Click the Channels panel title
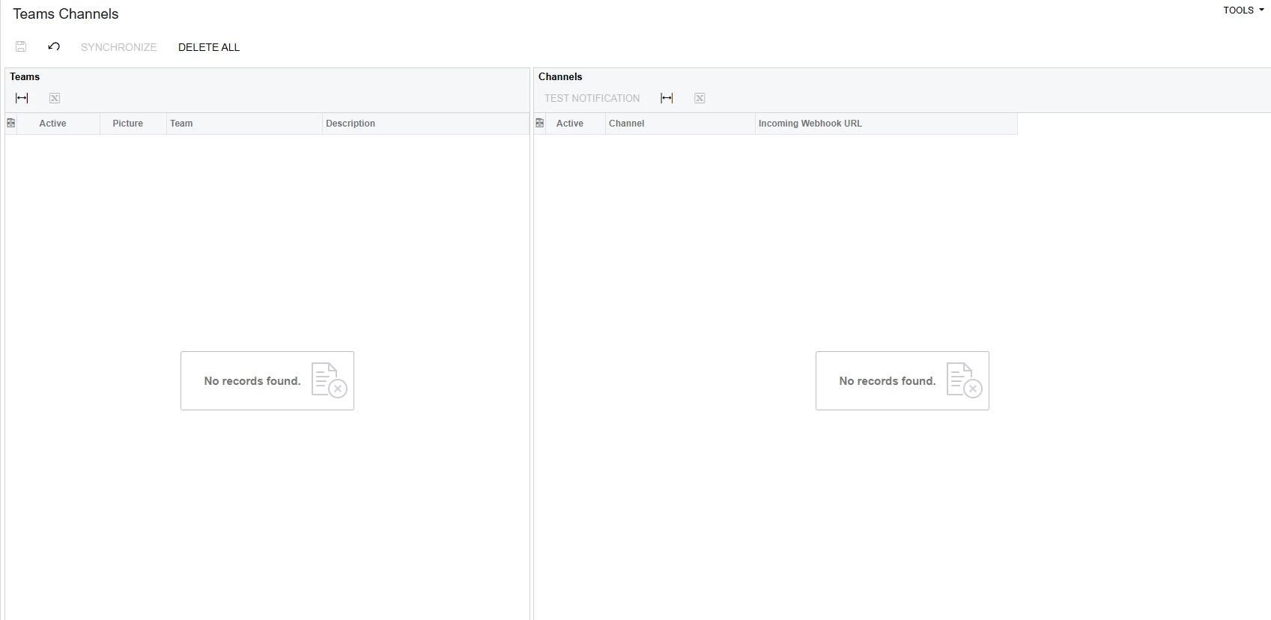 pos(560,76)
